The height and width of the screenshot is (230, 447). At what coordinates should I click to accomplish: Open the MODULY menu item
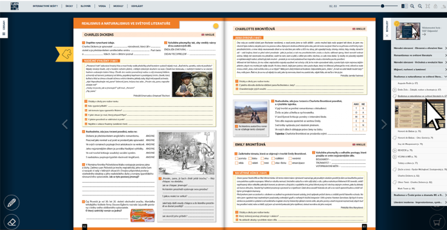pyautogui.click(x=118, y=6)
